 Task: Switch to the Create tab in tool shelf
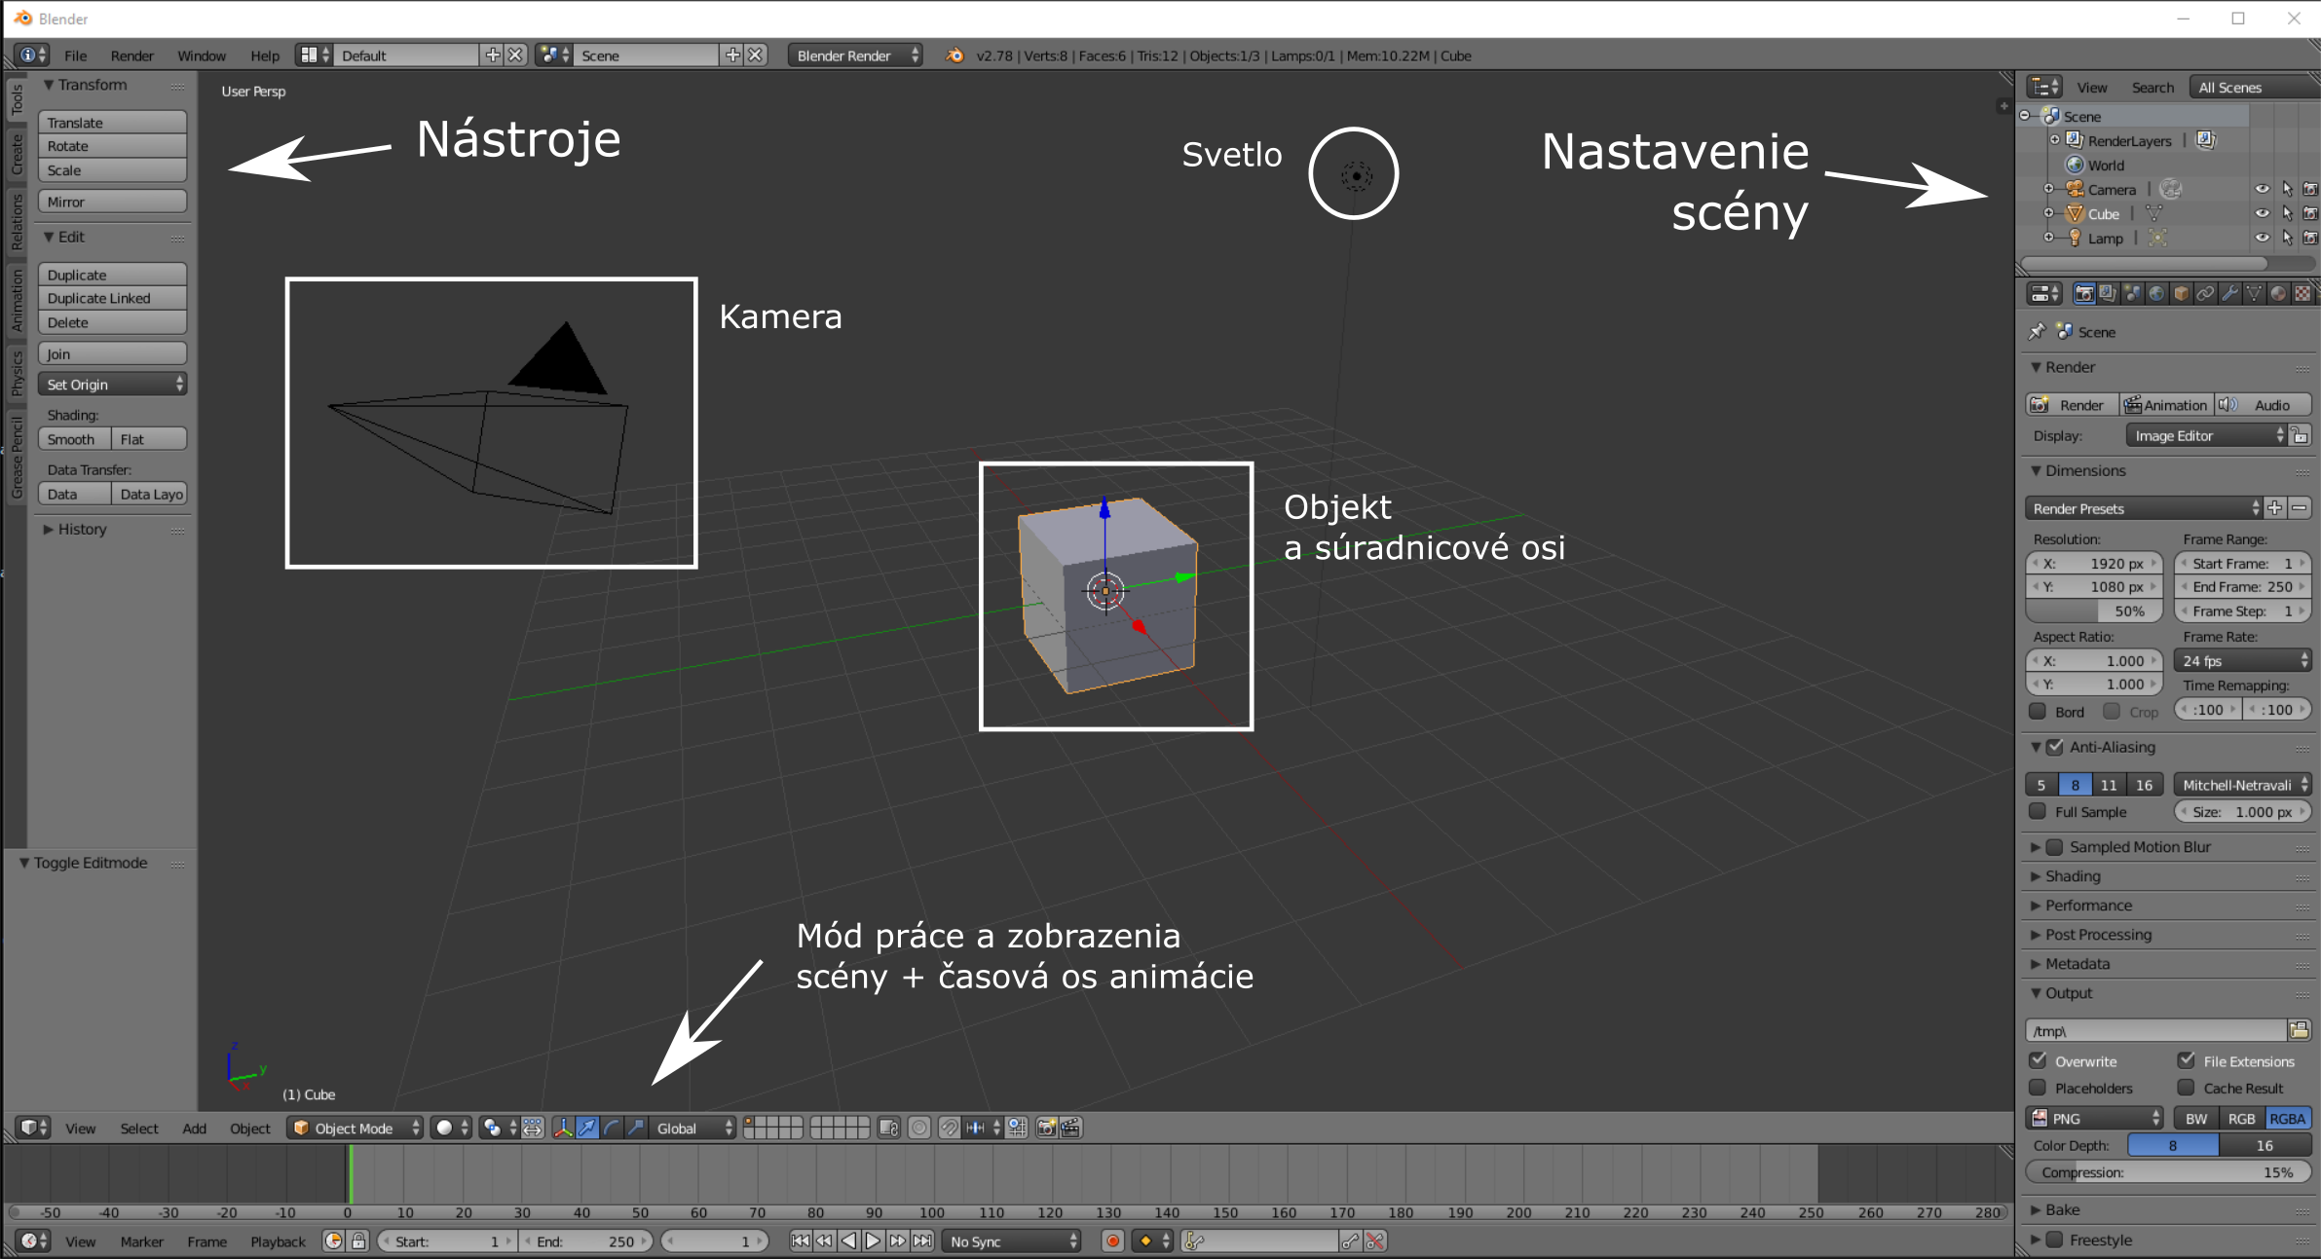click(17, 155)
